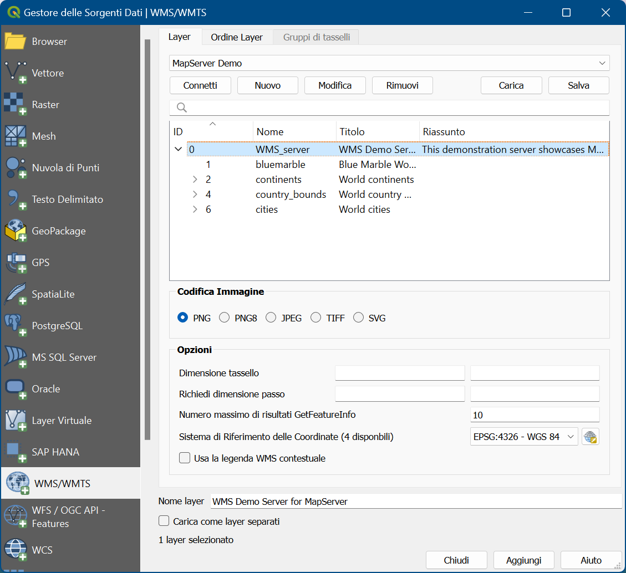Click the Nome layer text field
This screenshot has height=573, width=626.
coord(416,501)
